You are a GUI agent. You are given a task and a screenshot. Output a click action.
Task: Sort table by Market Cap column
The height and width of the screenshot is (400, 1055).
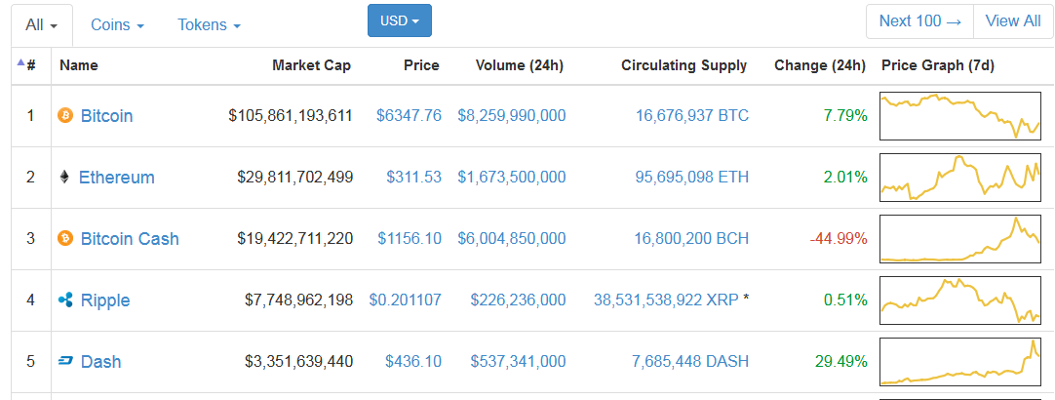pos(311,65)
